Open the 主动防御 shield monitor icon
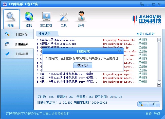 pyautogui.click(x=46, y=16)
